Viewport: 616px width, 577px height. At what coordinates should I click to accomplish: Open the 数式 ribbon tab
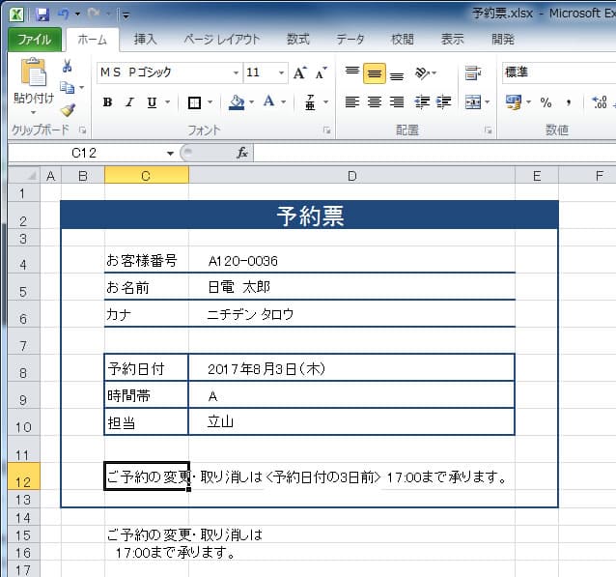tap(298, 40)
